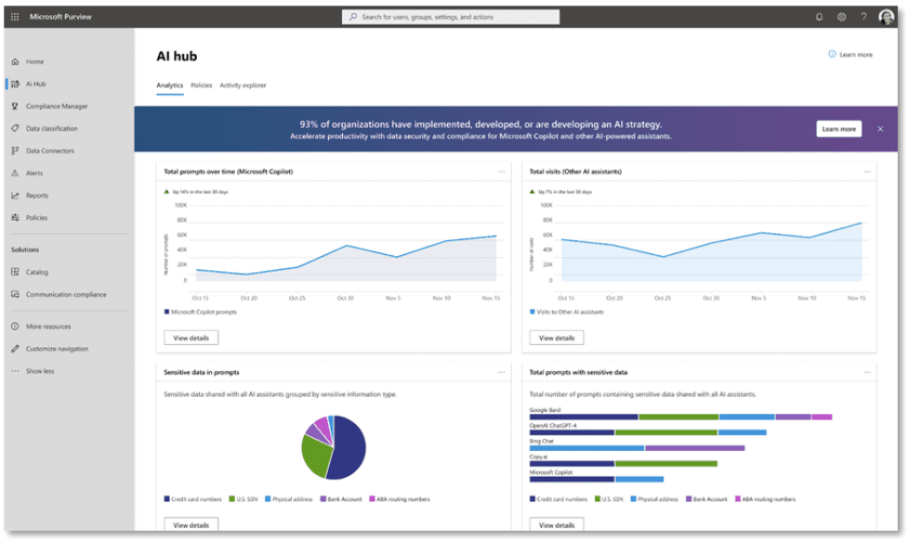Click the search magnifier icon
Image resolution: width=907 pixels, height=540 pixels.
pos(353,17)
